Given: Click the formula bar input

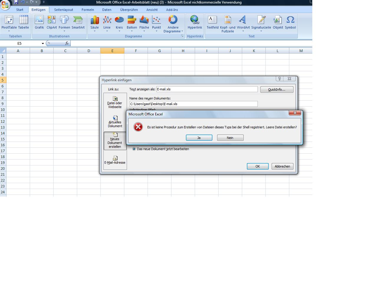Looking at the screenshot, I should pos(191,43).
